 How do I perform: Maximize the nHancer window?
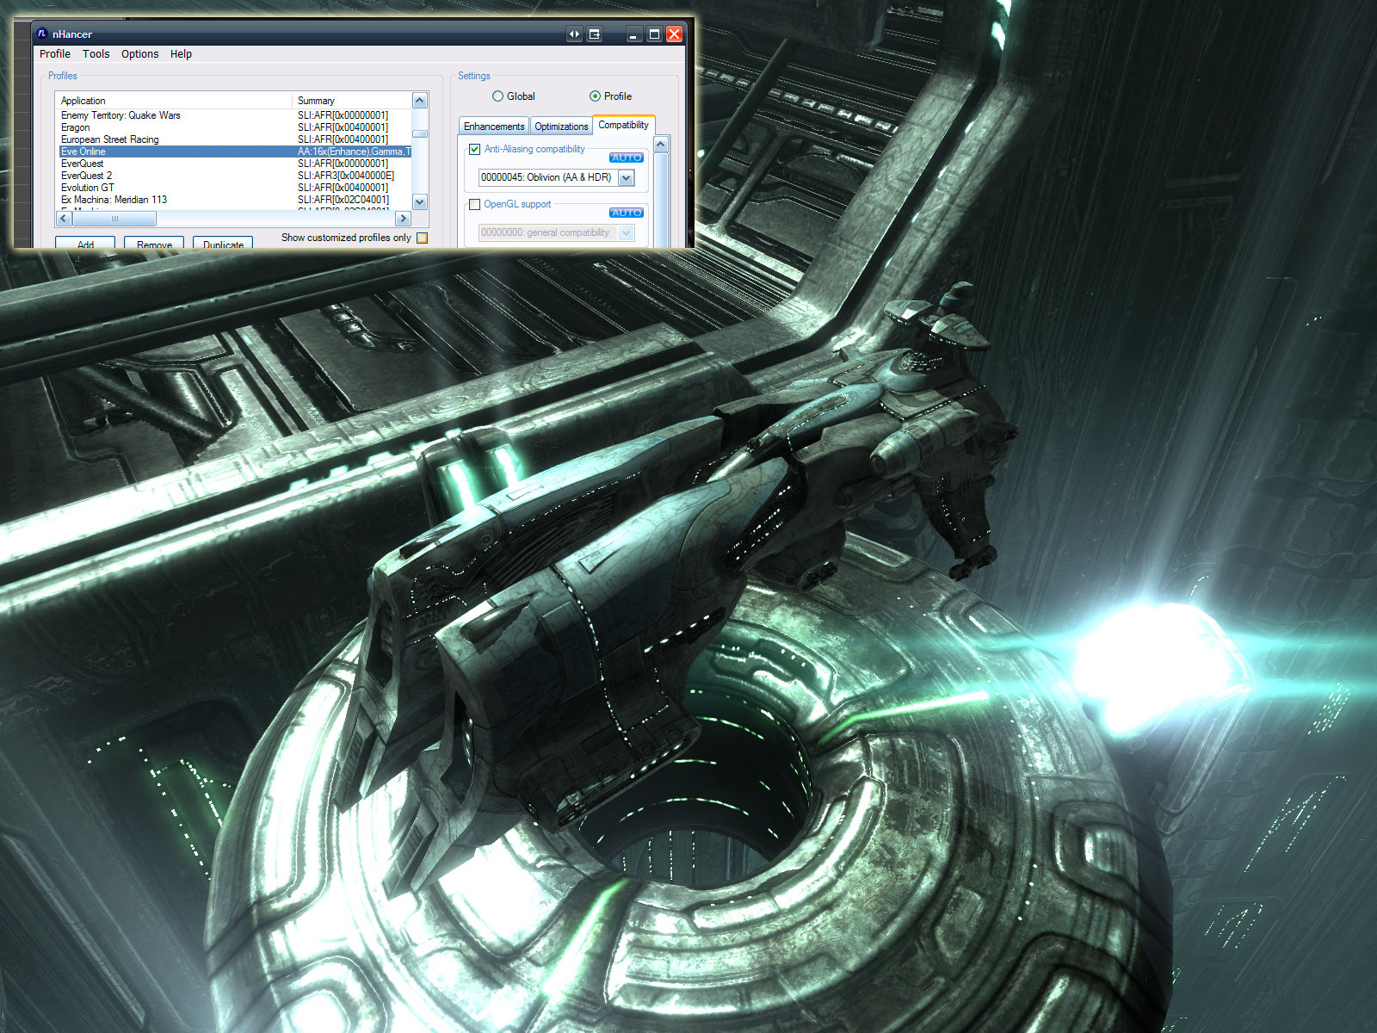coord(654,34)
